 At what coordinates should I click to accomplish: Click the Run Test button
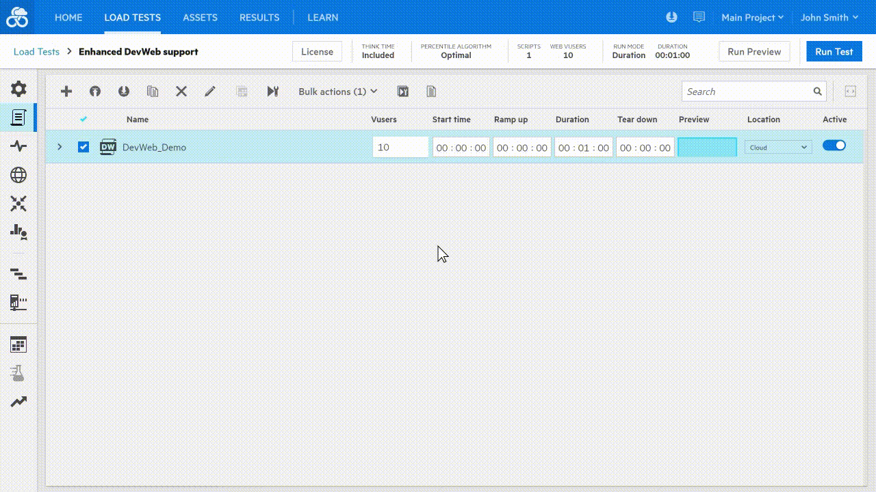click(x=834, y=51)
